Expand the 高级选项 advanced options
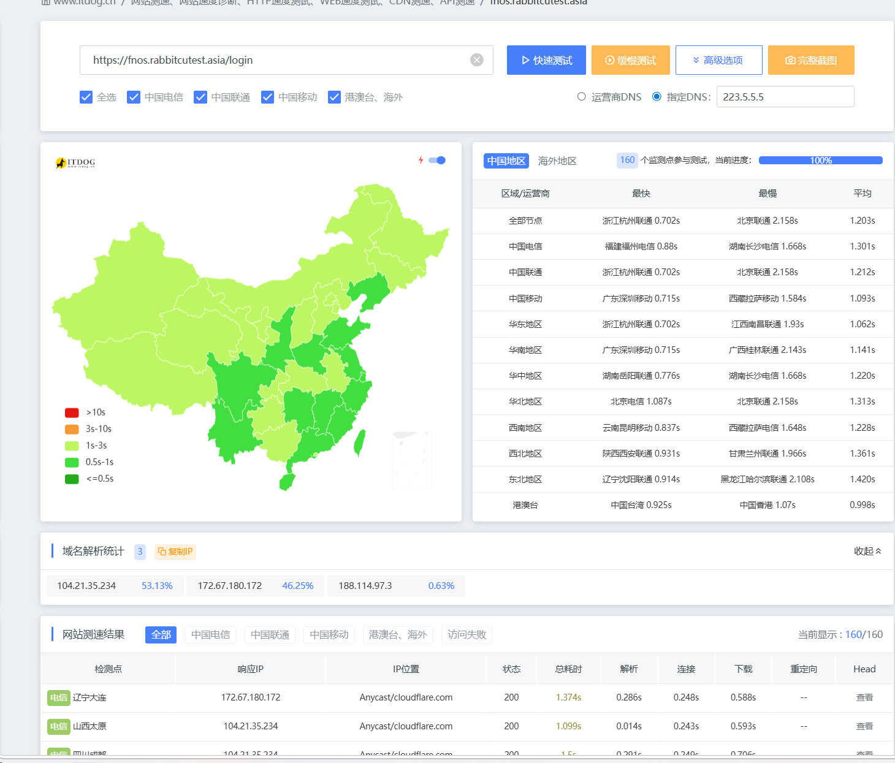Image resolution: width=895 pixels, height=763 pixels. pyautogui.click(x=718, y=60)
